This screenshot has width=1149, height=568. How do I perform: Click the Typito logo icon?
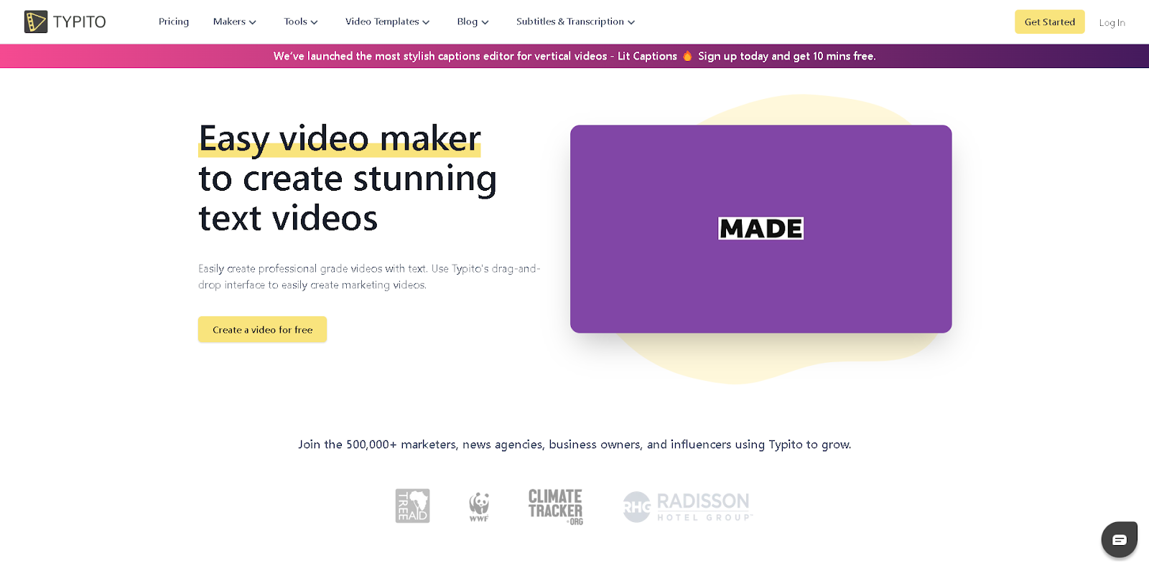[35, 22]
